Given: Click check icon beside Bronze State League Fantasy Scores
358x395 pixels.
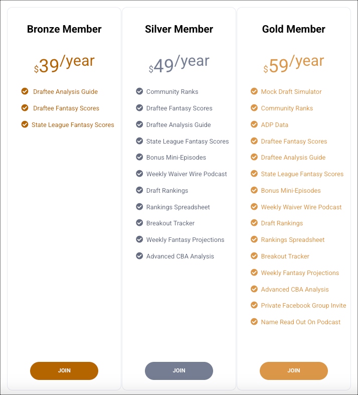Looking at the screenshot, I should point(25,124).
